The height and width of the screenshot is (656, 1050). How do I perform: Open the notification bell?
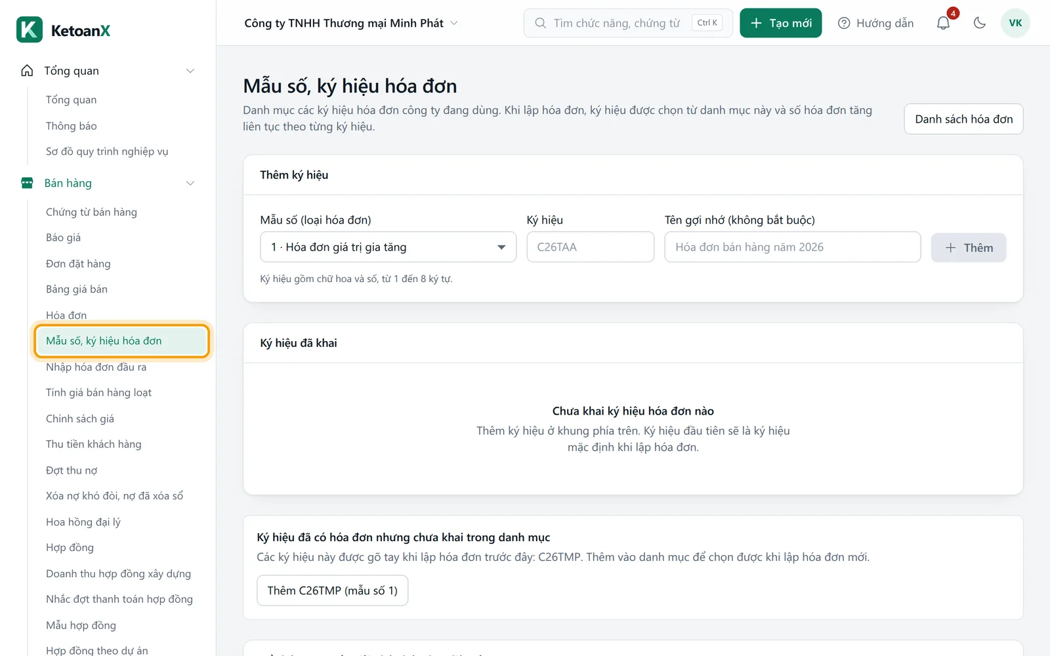943,23
